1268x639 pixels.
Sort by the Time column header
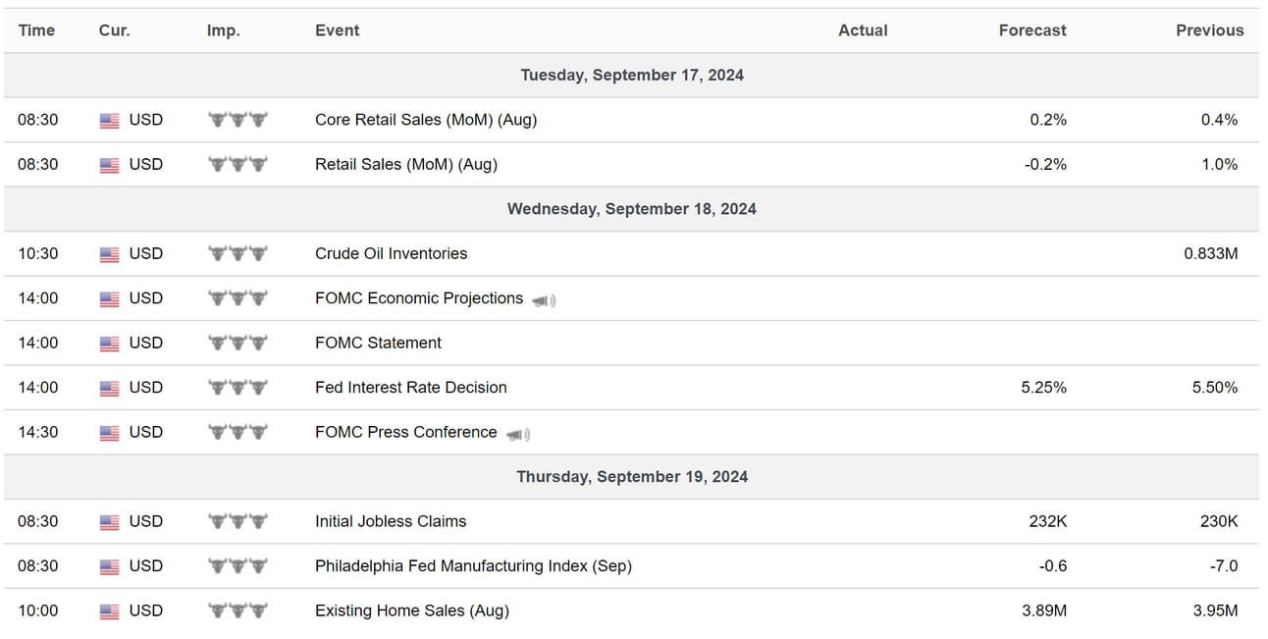[x=36, y=30]
